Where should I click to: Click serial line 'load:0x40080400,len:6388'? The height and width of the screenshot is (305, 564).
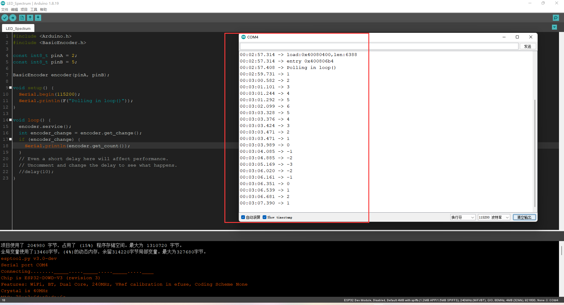point(322,55)
